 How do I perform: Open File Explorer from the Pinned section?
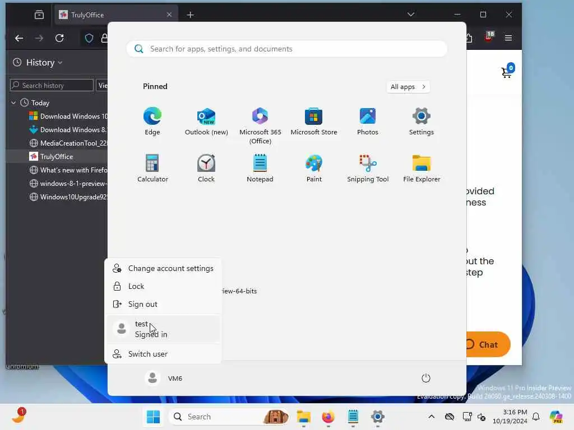tap(422, 168)
